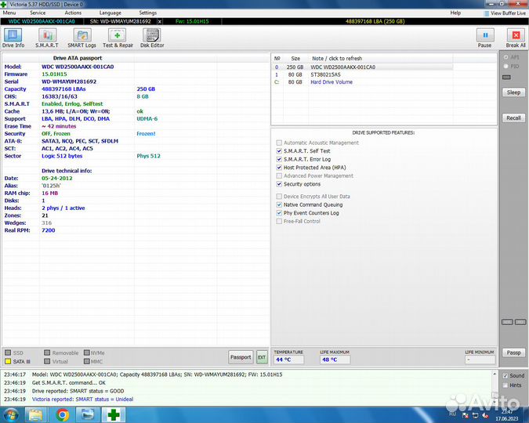Click the Firmware value 15.01H15
529x423 pixels.
pyautogui.click(x=54, y=74)
